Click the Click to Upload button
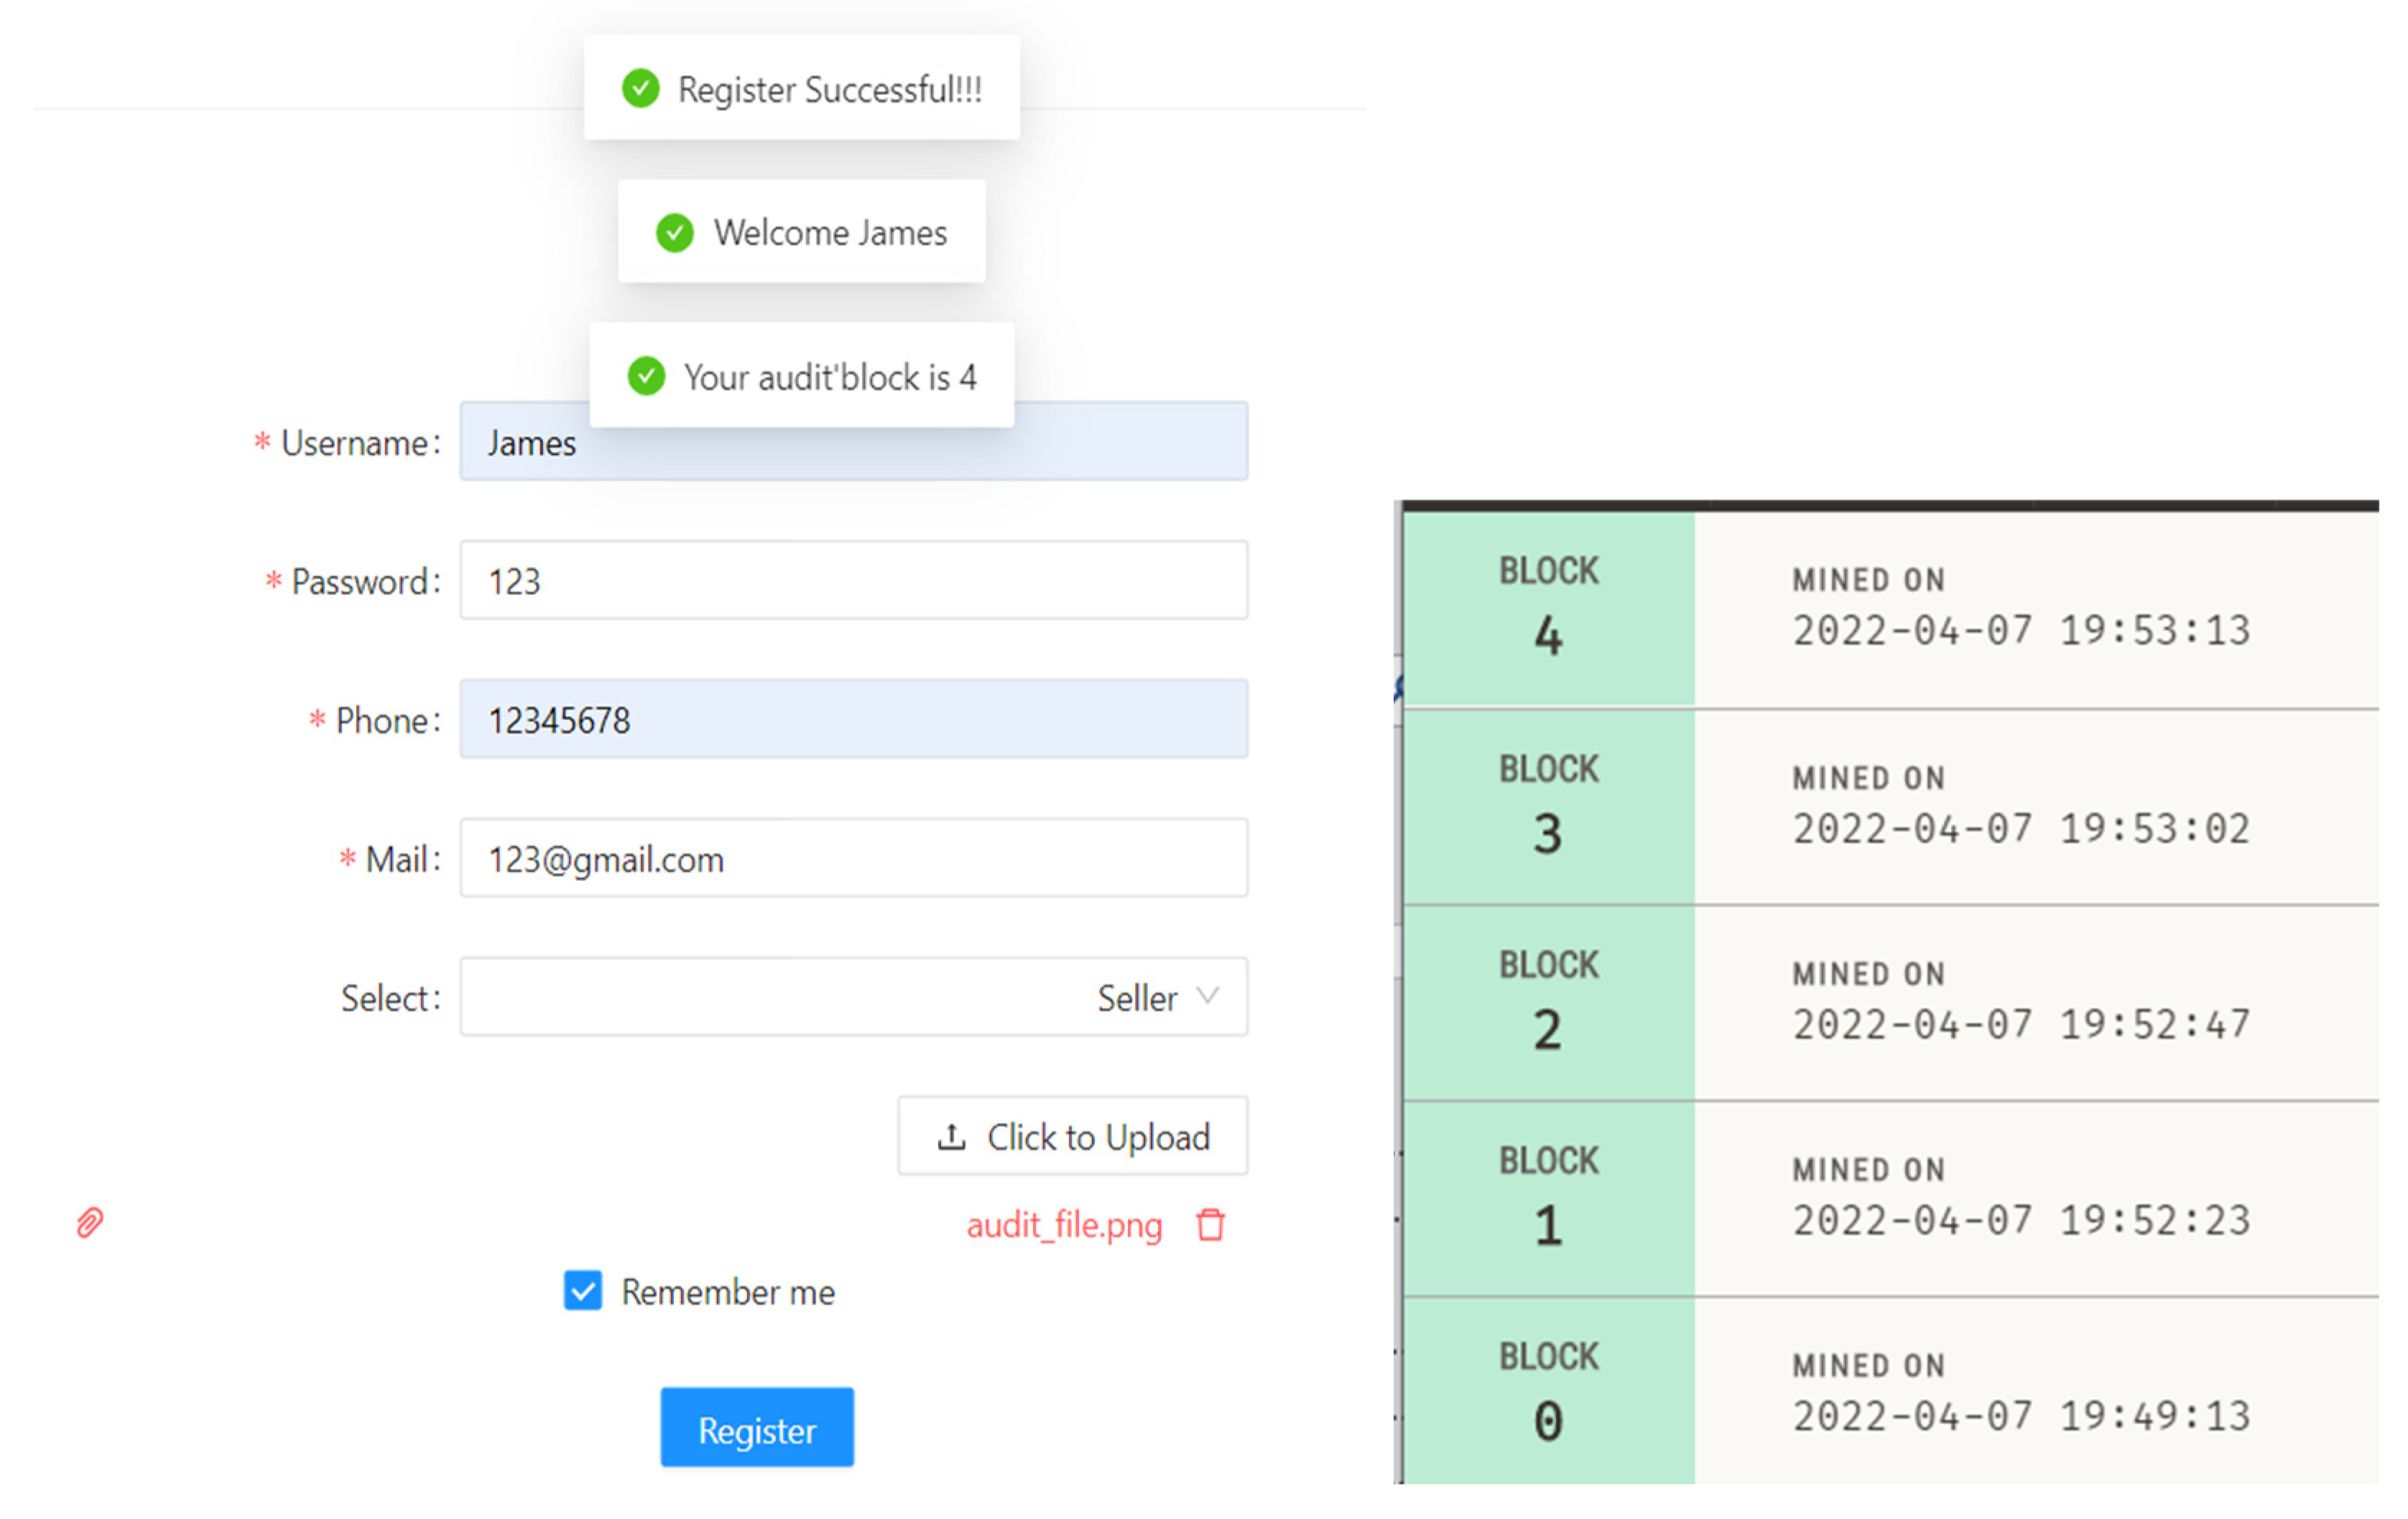This screenshot has height=1519, width=2408. [1073, 1136]
